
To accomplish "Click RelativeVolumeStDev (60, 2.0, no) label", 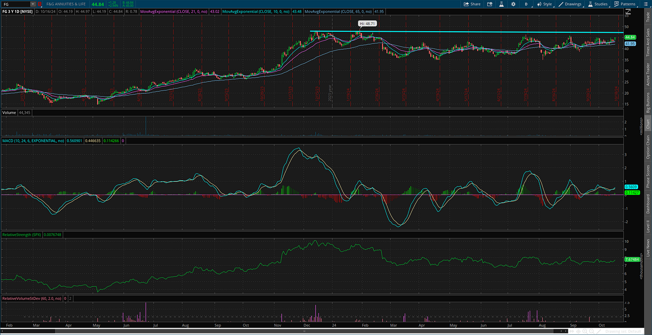I will coord(31,297).
